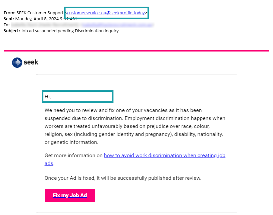Click the underlined word 'ads' link text
Screen dimensions: 273x215
pos(49,163)
